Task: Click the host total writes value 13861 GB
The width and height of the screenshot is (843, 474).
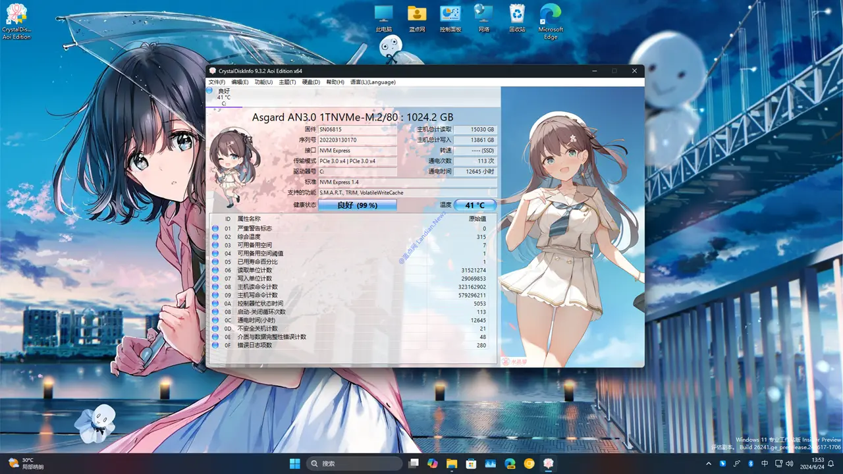Action: point(475,140)
